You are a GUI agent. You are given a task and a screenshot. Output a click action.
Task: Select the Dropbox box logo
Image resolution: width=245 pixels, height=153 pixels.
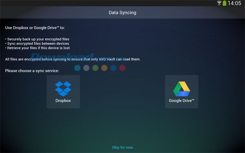pos(63,89)
